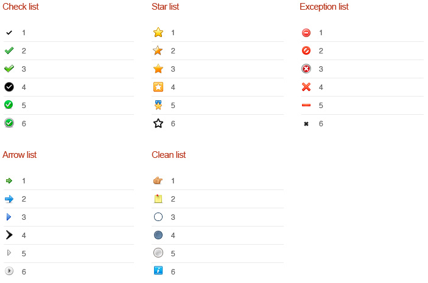Click the gray outline triangle arrow
428x283 pixels.
(9, 253)
